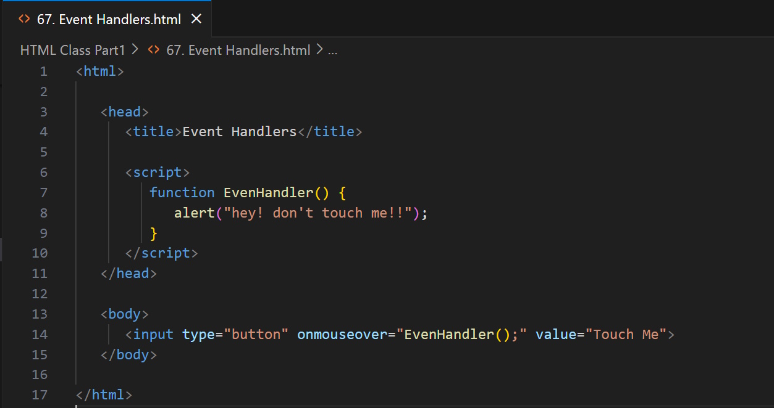Image resolution: width=774 pixels, height=408 pixels.
Task: Click line number 7 in the gutter
Action: click(x=43, y=192)
